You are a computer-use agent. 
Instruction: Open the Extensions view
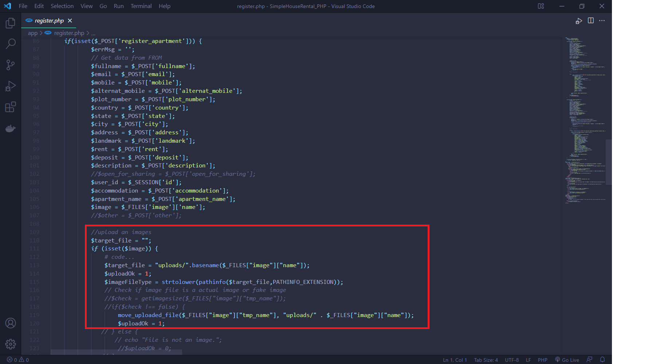[x=11, y=107]
